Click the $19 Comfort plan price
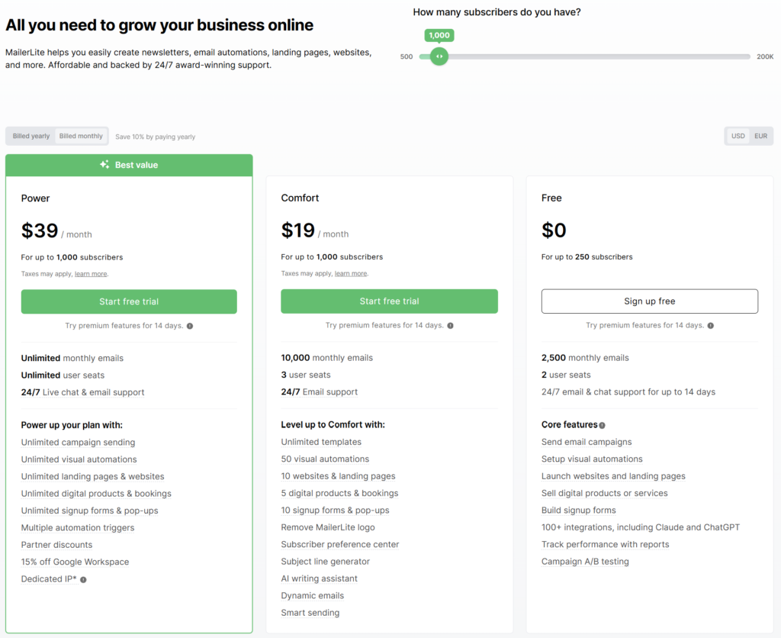This screenshot has width=781, height=638. [x=298, y=230]
